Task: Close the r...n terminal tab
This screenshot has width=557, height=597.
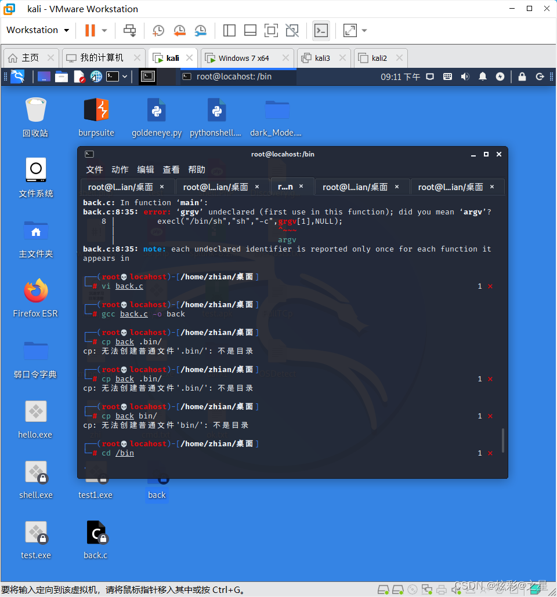Action: coord(301,187)
